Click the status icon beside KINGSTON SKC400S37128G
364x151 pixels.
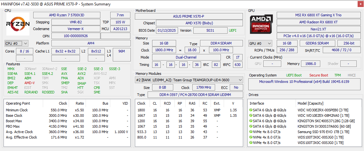coord(251,121)
